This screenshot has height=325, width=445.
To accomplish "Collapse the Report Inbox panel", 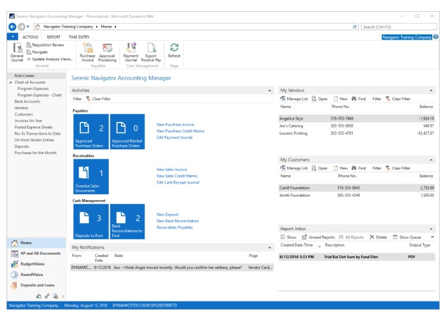I will [432, 229].
